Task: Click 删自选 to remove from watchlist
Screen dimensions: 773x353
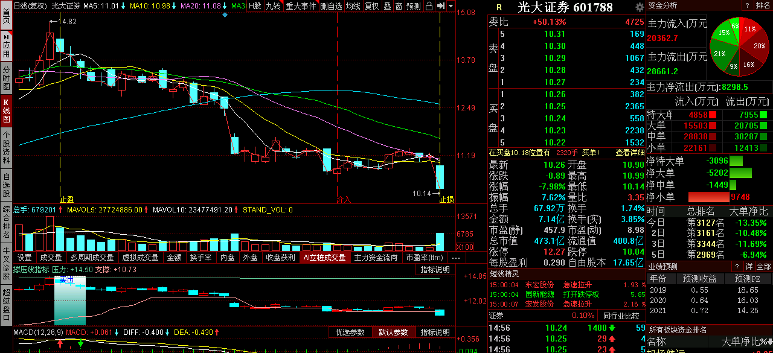Action: 331,6
